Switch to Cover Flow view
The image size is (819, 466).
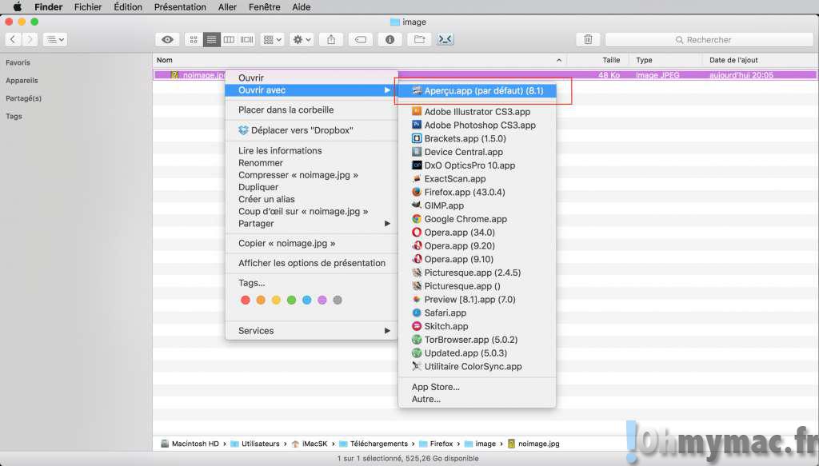click(x=246, y=39)
